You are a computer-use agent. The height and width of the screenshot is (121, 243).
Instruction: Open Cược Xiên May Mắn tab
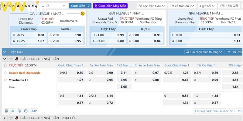(x=110, y=6)
